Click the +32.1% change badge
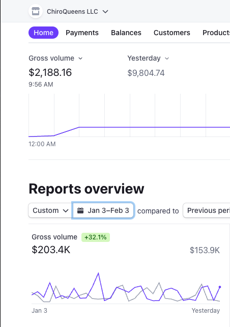The image size is (230, 327). click(x=96, y=237)
